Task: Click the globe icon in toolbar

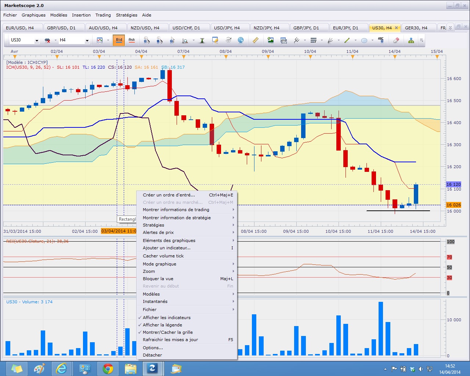Action: (x=241, y=40)
